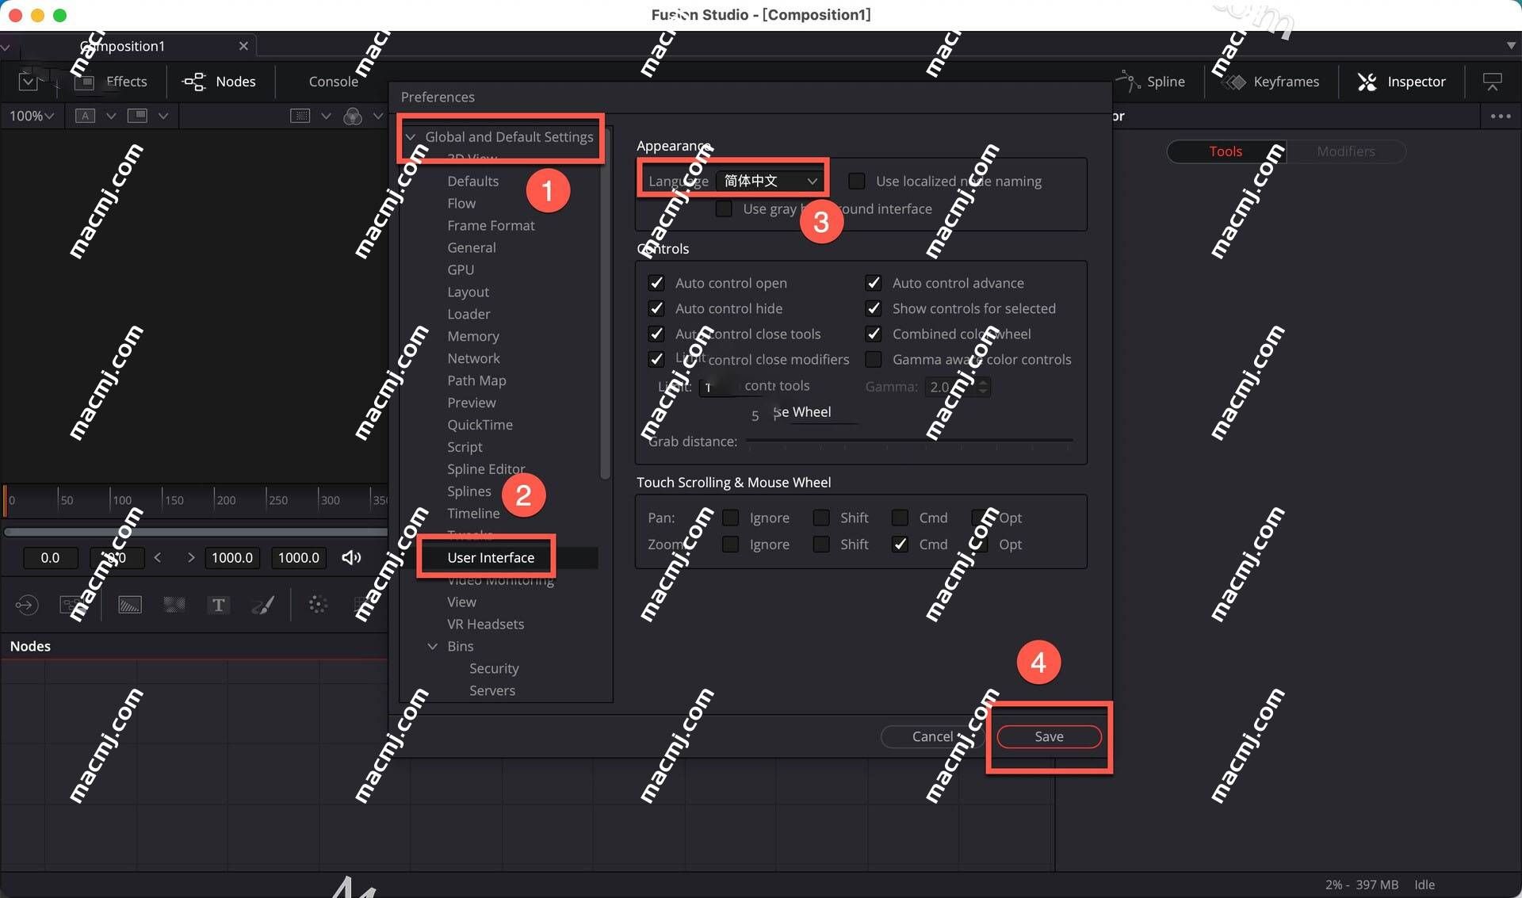This screenshot has width=1522, height=898.
Task: Select Frame Format in preferences tree
Action: tap(491, 226)
